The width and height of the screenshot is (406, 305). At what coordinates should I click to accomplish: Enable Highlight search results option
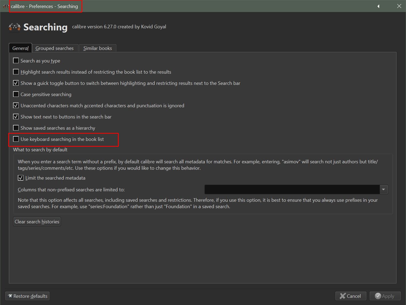click(x=16, y=72)
